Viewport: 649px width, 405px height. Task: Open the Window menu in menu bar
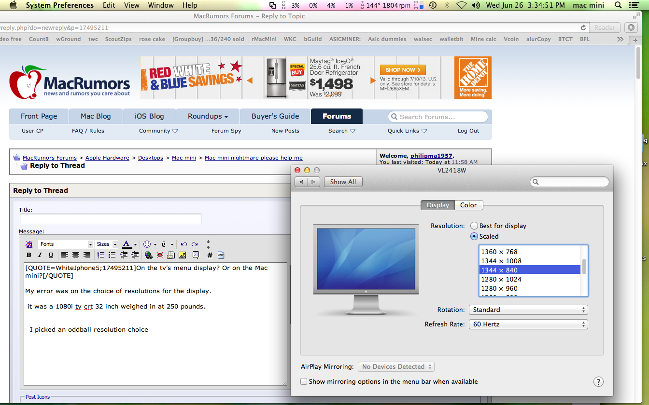point(161,5)
